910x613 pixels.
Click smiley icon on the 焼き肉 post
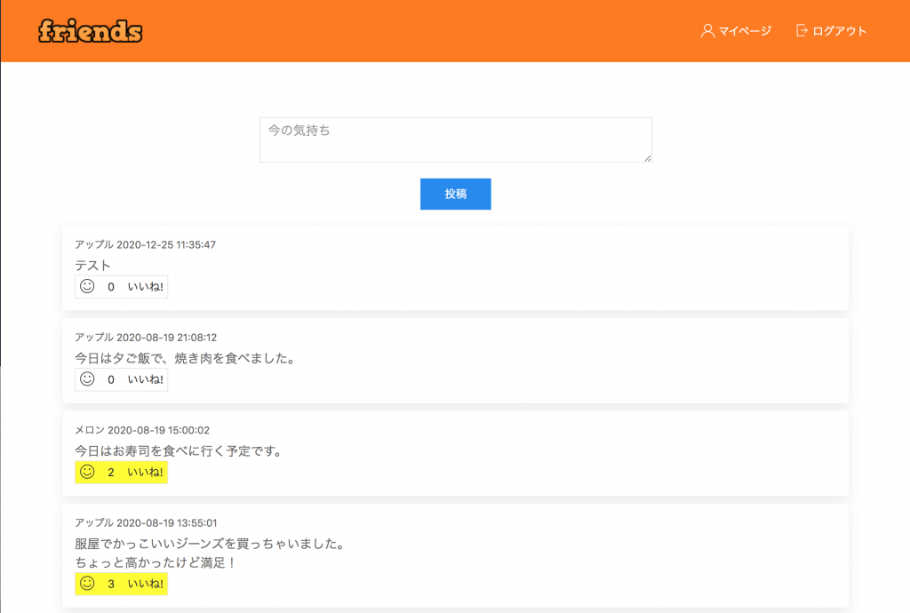(87, 379)
